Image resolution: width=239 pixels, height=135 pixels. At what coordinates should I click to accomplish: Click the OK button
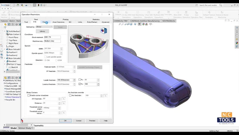tap(65, 121)
